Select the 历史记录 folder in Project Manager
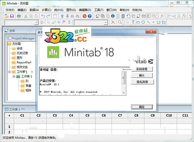 pyautogui.click(x=22, y=53)
